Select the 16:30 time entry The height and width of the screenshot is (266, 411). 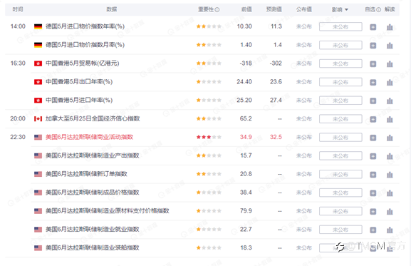click(18, 63)
